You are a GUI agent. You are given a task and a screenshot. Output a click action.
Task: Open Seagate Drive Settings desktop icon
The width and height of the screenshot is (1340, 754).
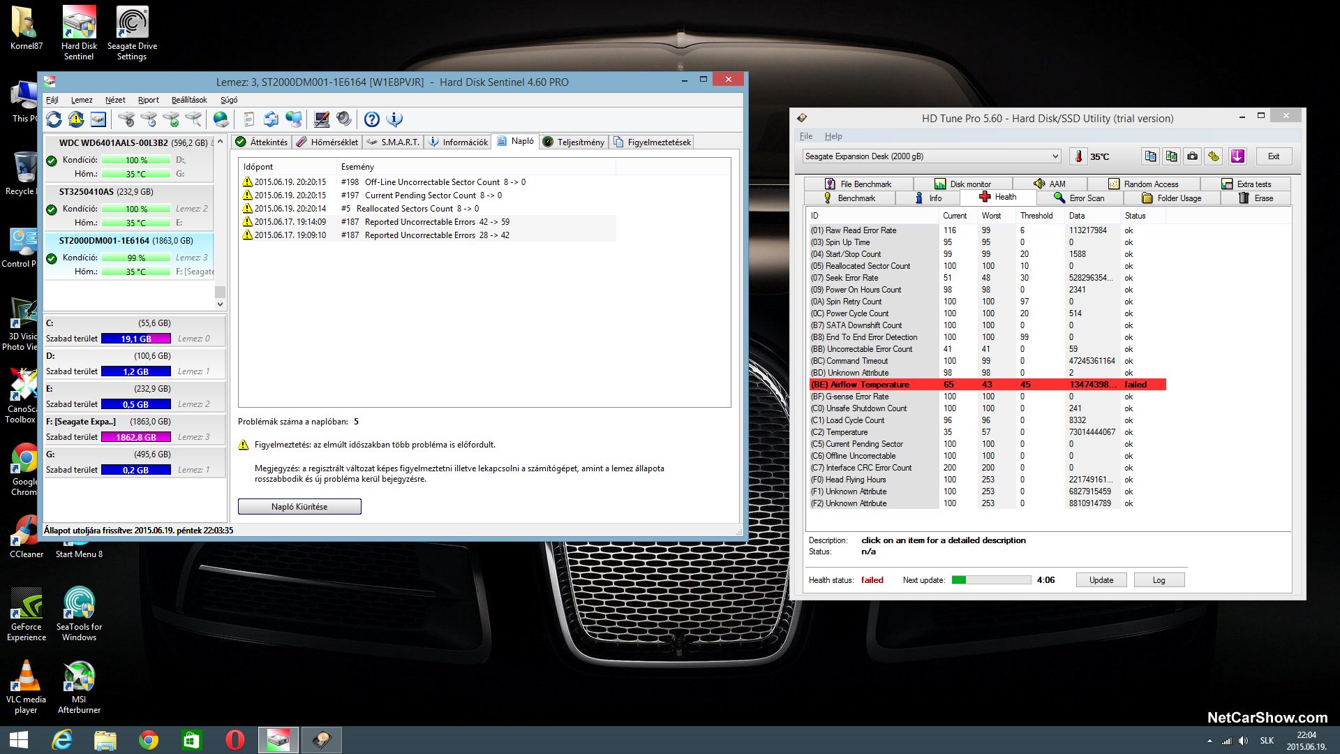point(132,34)
